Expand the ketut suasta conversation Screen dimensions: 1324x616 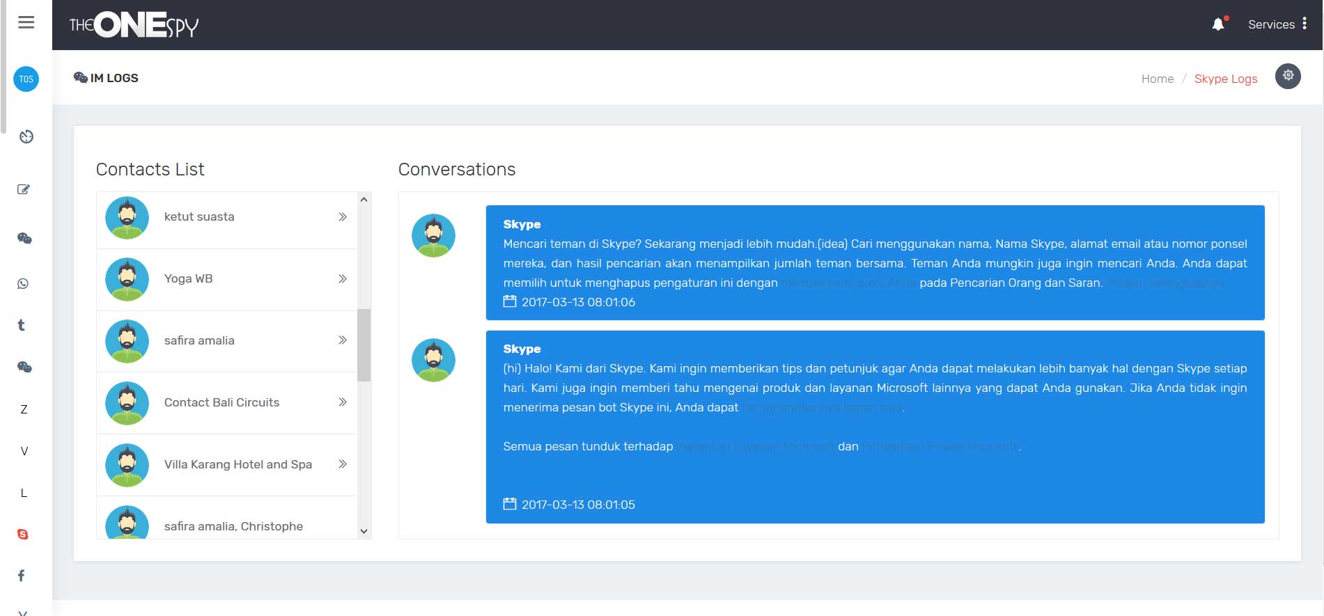coord(342,217)
